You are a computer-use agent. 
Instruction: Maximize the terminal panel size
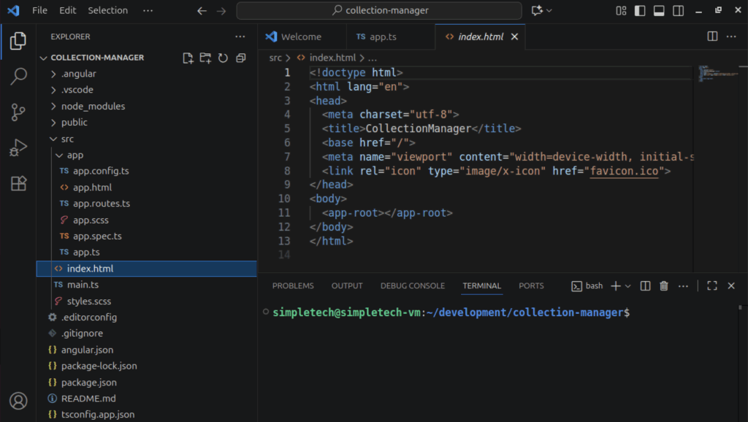(x=712, y=286)
